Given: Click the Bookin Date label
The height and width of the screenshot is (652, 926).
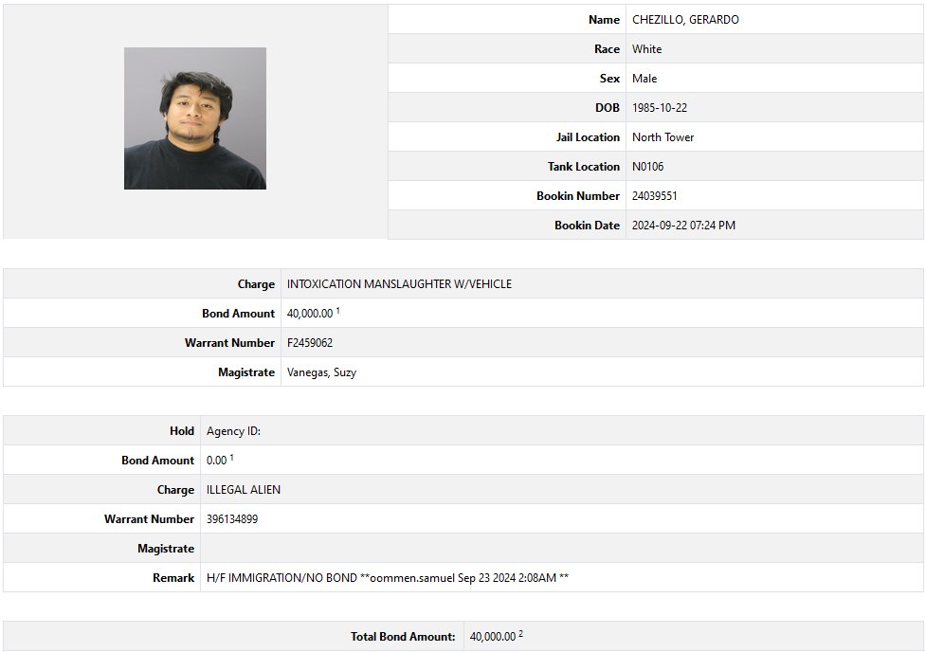Looking at the screenshot, I should 587,226.
